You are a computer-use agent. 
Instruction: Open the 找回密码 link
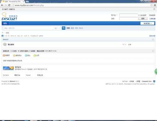tap(152, 15)
